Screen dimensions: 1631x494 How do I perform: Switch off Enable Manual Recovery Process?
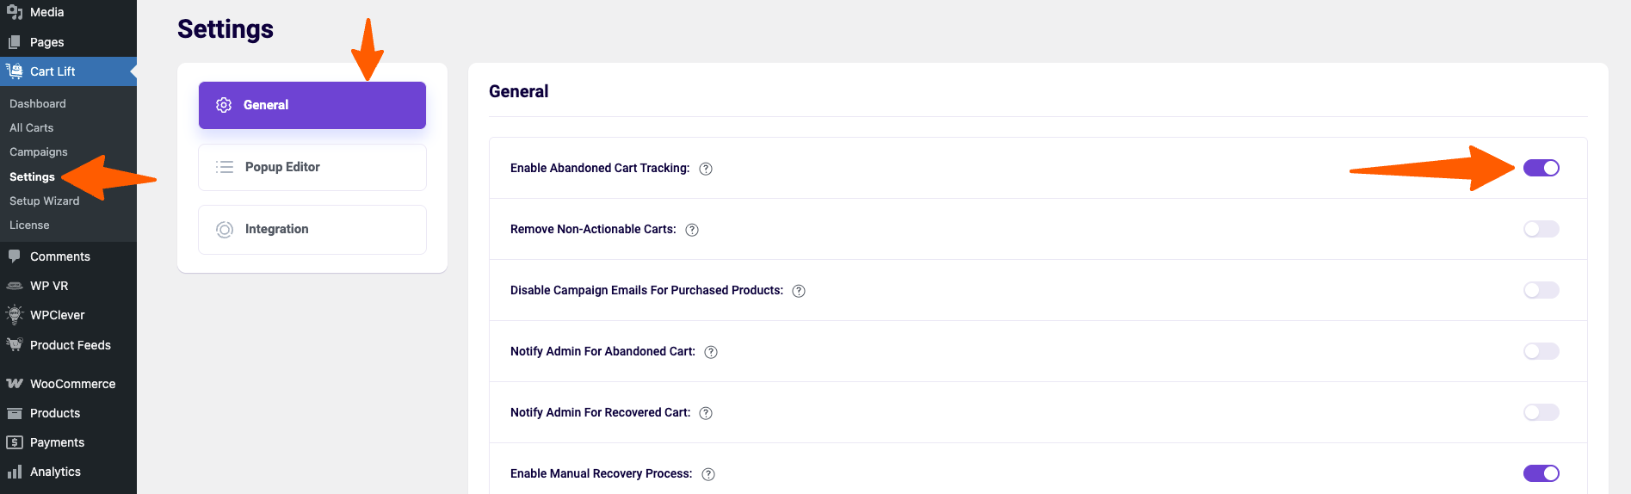pos(1541,473)
